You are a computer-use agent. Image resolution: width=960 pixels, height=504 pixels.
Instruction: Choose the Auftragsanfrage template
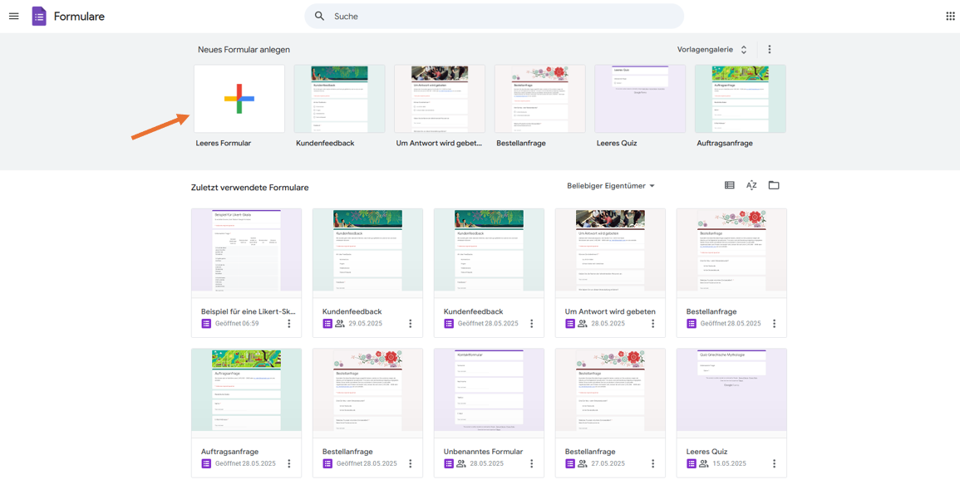coord(741,99)
